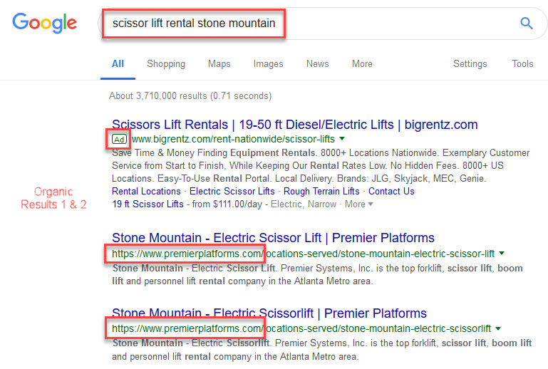The width and height of the screenshot is (548, 369).
Task: Click the Google logo
Action: [44, 23]
